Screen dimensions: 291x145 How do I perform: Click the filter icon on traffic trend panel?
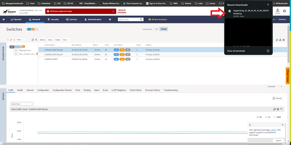click(x=281, y=109)
